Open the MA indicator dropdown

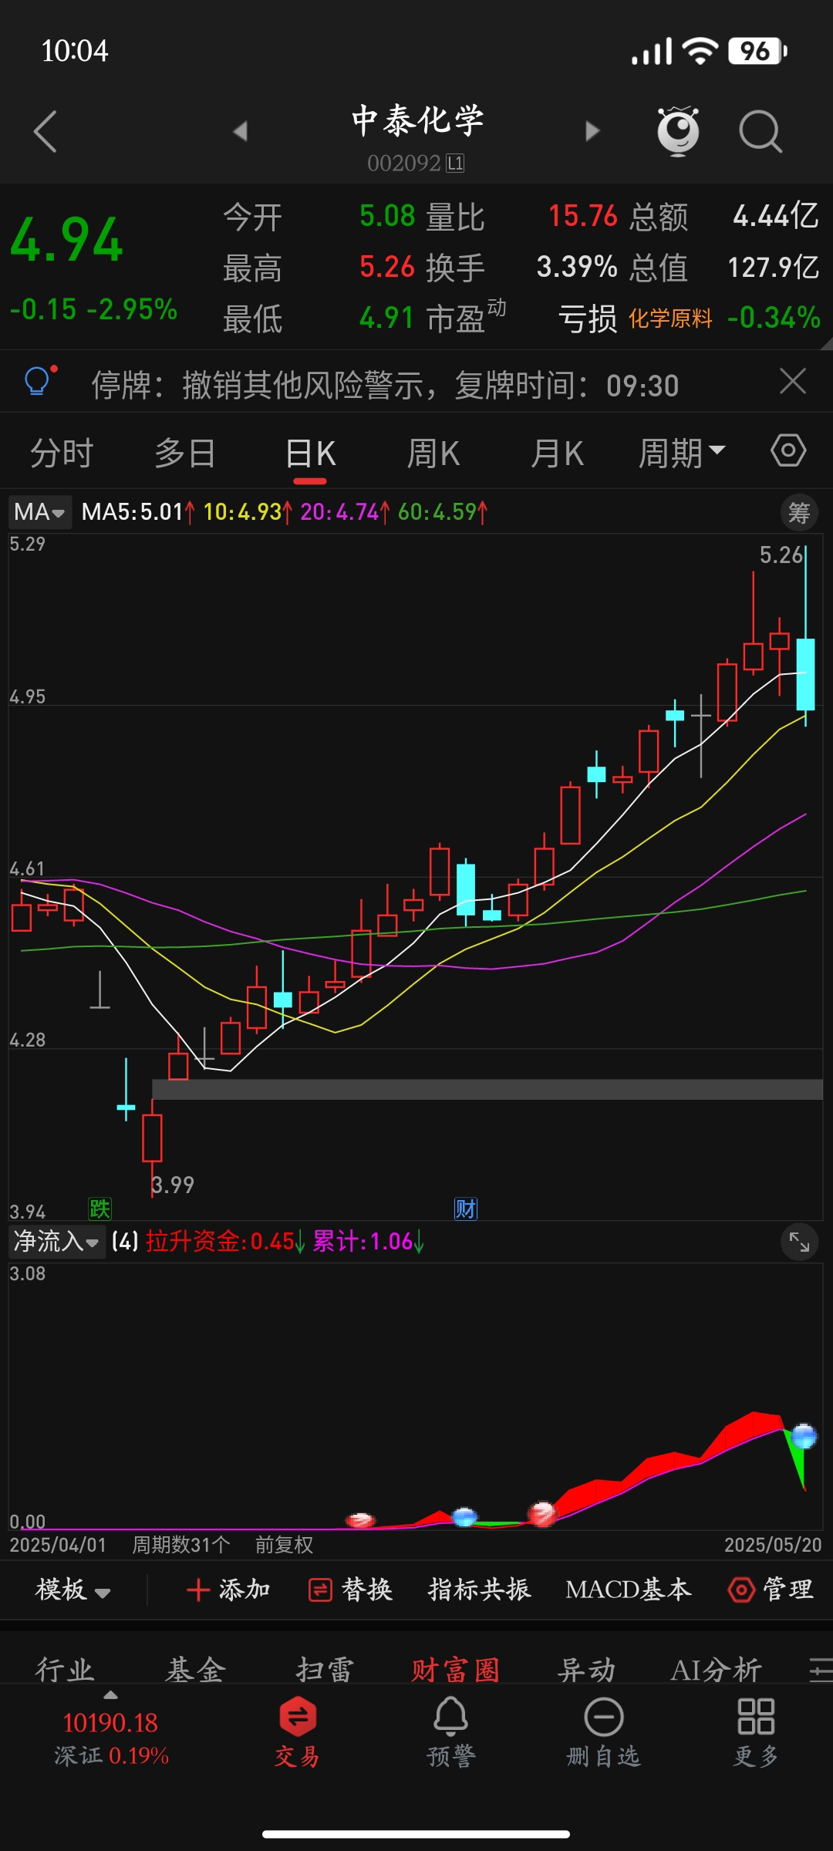point(40,512)
